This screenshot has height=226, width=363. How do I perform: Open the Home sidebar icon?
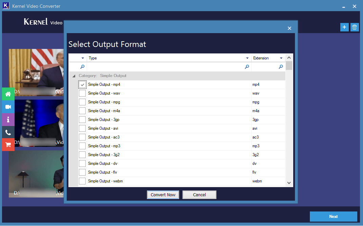click(8, 94)
